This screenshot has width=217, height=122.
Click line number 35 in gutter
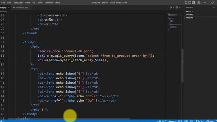click(x=2, y=56)
